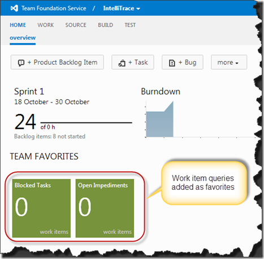The image size is (264, 259).
Task: Go to the HOME hub
Action: 18,25
